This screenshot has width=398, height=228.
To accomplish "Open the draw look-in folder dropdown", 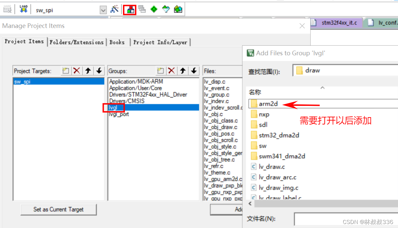I will 345,71.
